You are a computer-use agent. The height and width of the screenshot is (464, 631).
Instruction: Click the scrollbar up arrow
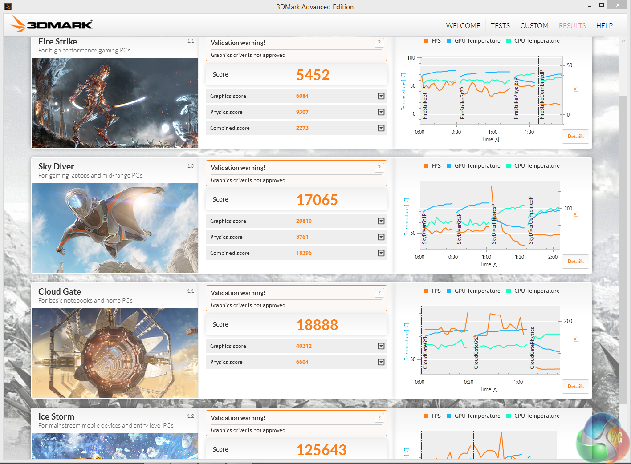point(623,40)
